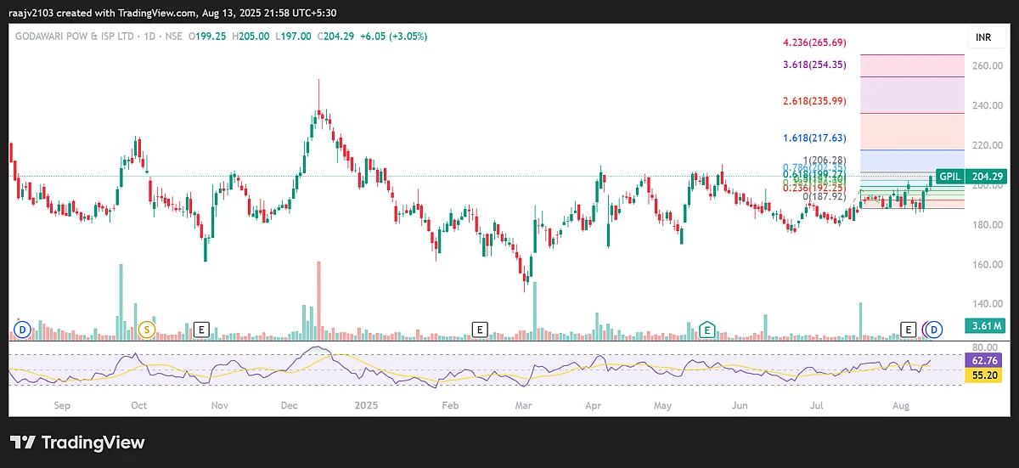Click the Oct label on time axis

[x=139, y=405]
